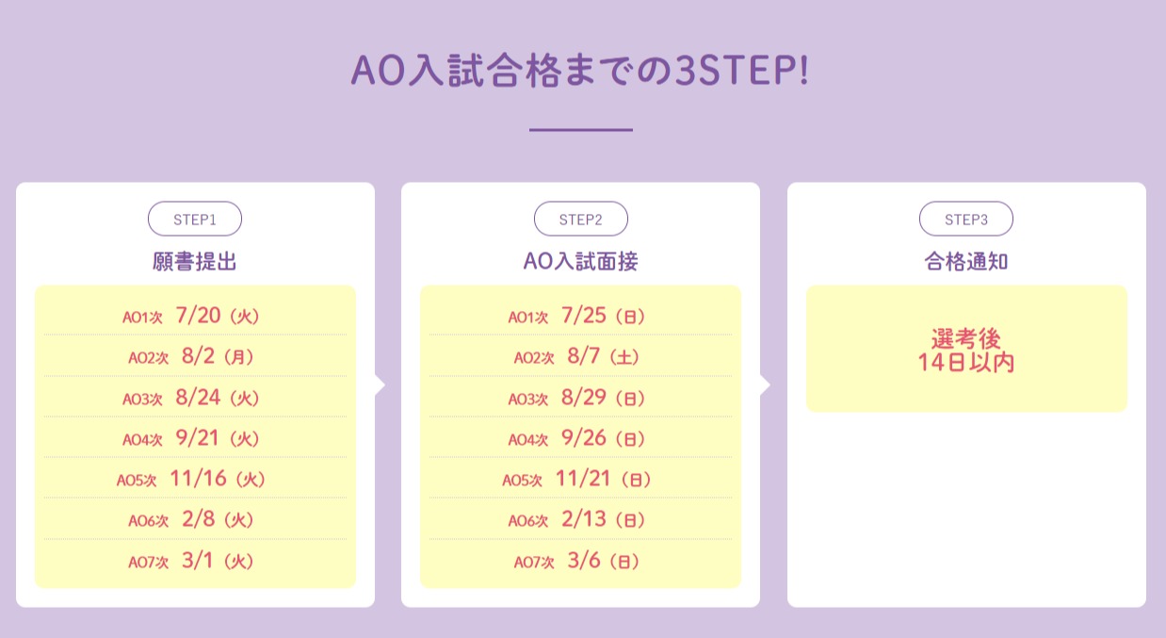Click the AO4次 9/26 interview row
1166x638 pixels.
coord(581,438)
